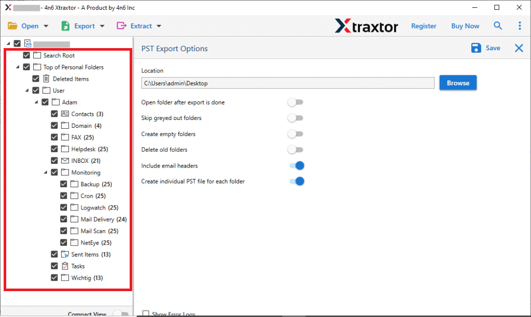Click the Save icon in PST Export Options
Viewport: 531px width, 317px height.
[476, 48]
